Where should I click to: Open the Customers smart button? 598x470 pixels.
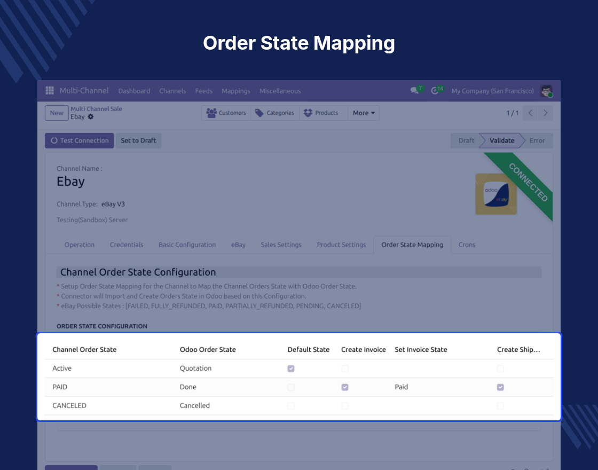point(226,113)
